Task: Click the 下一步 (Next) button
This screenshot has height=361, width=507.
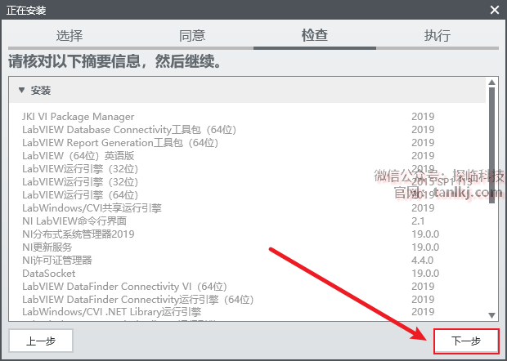Action: (466, 341)
